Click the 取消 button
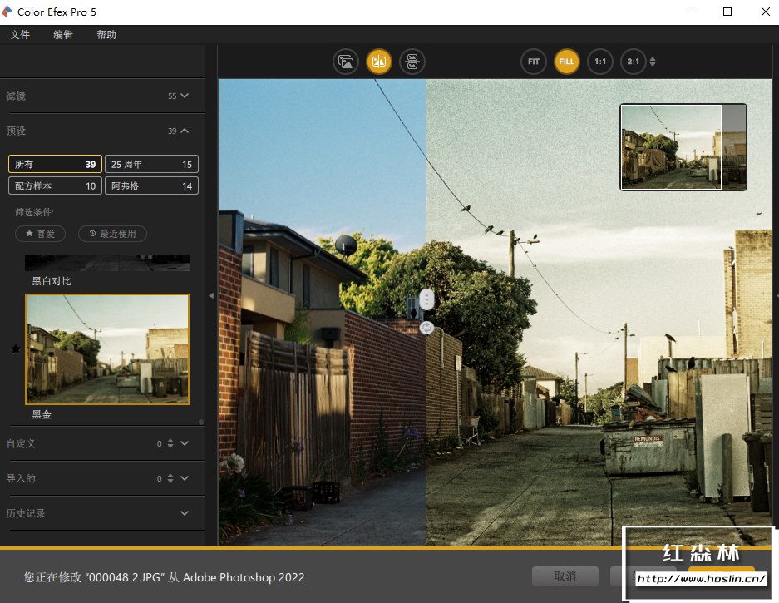Screen dimensions: 779x603 tap(565, 576)
